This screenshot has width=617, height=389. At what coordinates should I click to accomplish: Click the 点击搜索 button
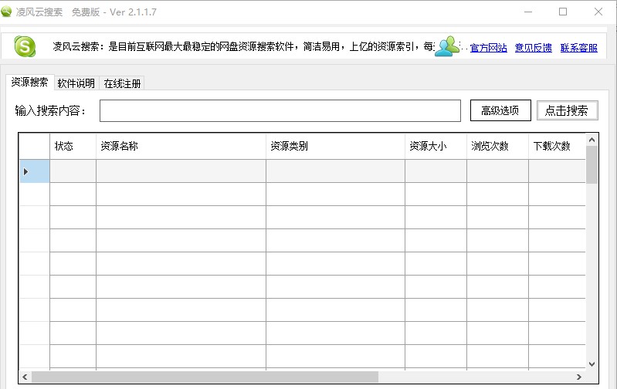(567, 110)
